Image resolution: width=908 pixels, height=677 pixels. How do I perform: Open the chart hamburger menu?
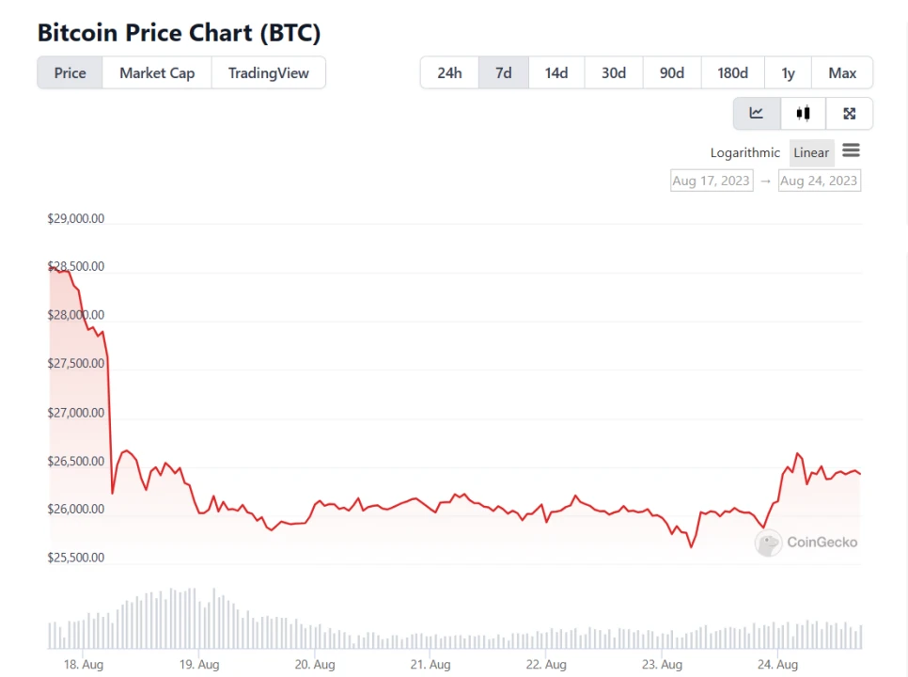click(x=851, y=150)
